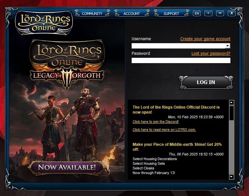Screen dimensions: 249x196
Task: Open the Community menu
Action: 92,14
